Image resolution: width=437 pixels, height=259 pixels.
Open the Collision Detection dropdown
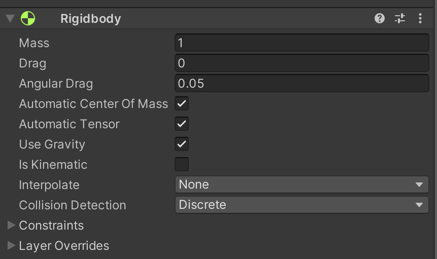pos(302,205)
